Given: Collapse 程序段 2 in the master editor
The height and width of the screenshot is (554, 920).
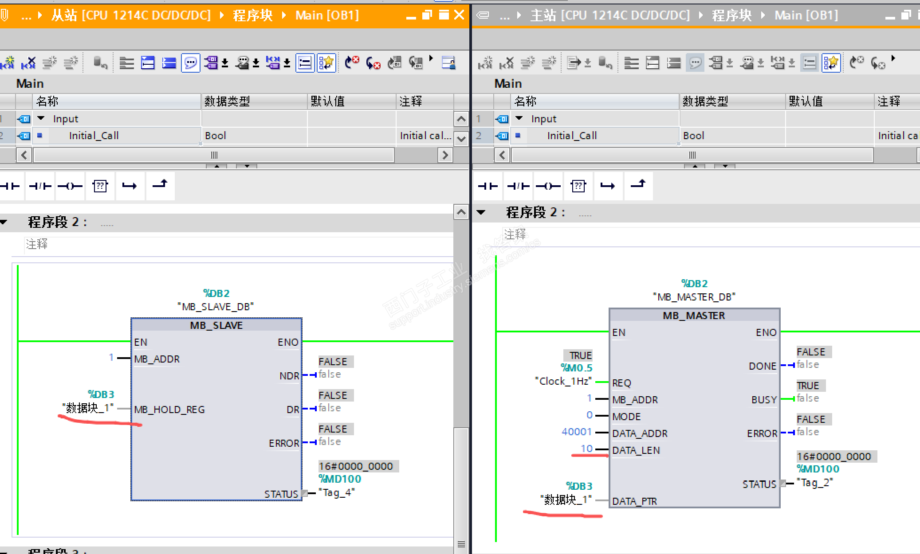Looking at the screenshot, I should point(481,212).
